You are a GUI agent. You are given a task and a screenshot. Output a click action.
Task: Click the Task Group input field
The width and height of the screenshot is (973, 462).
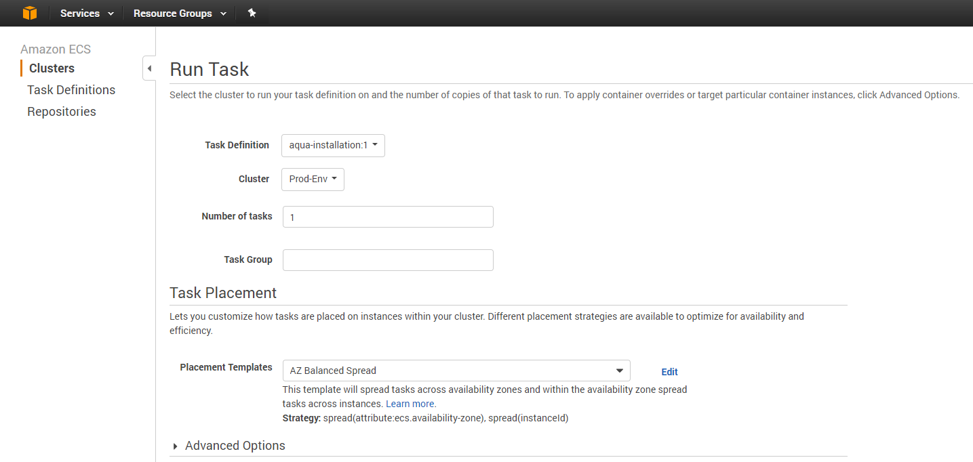tap(388, 260)
